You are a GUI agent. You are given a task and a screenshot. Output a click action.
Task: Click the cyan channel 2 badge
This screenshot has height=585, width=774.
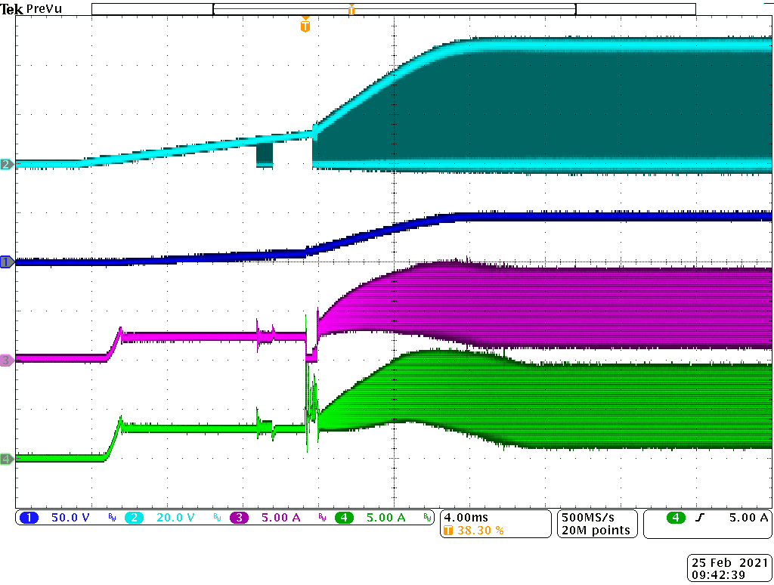[134, 518]
